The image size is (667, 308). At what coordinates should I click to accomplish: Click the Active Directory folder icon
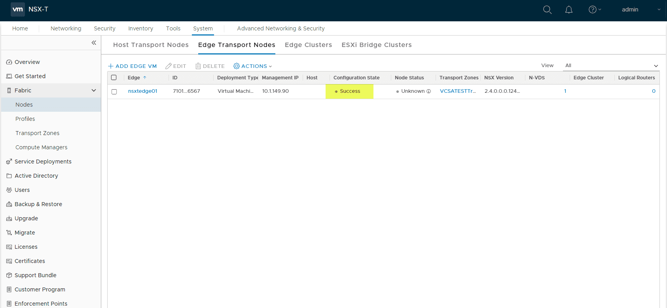tap(9, 176)
